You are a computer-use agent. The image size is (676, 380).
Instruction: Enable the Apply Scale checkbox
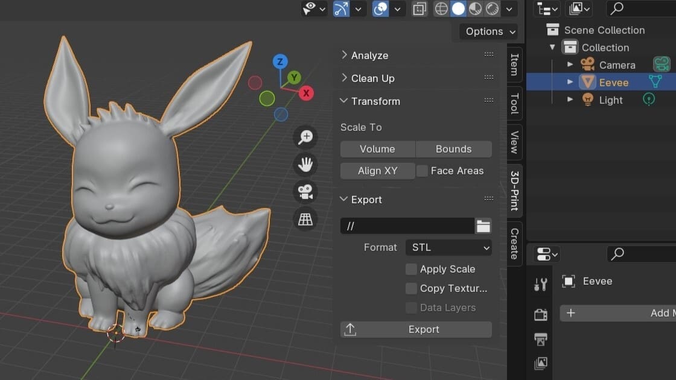[x=411, y=269]
